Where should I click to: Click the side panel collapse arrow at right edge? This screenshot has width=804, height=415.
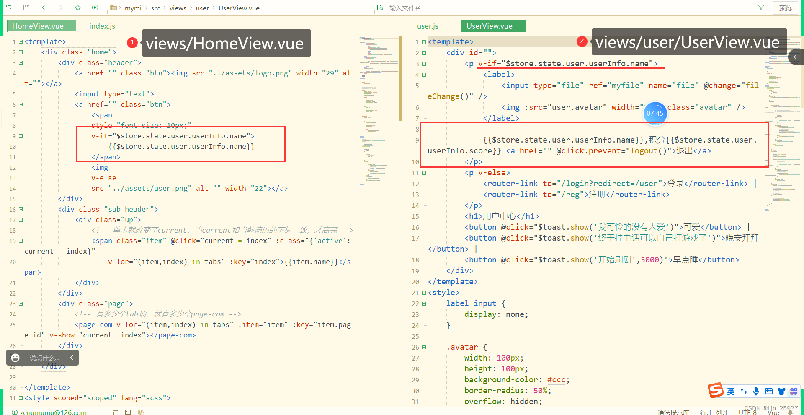[x=796, y=57]
